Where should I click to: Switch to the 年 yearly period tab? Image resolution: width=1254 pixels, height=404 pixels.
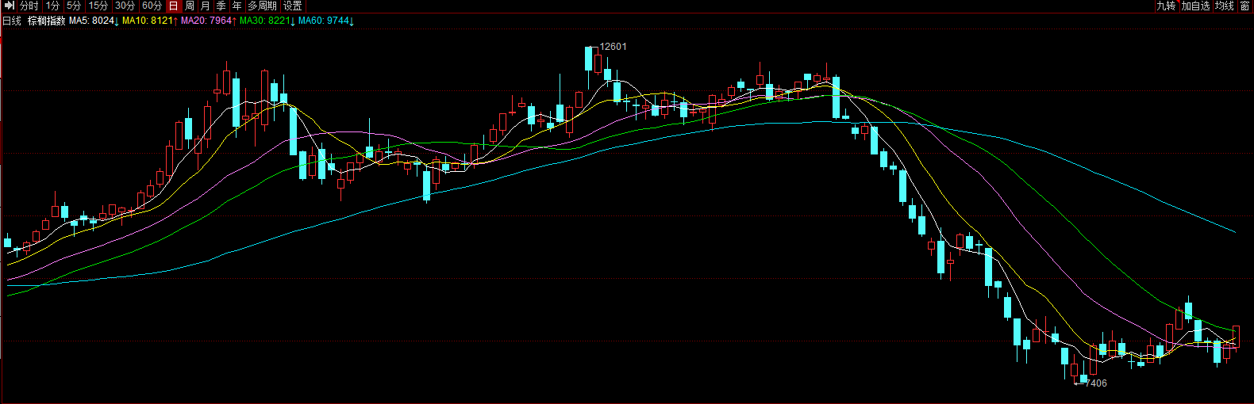[237, 6]
